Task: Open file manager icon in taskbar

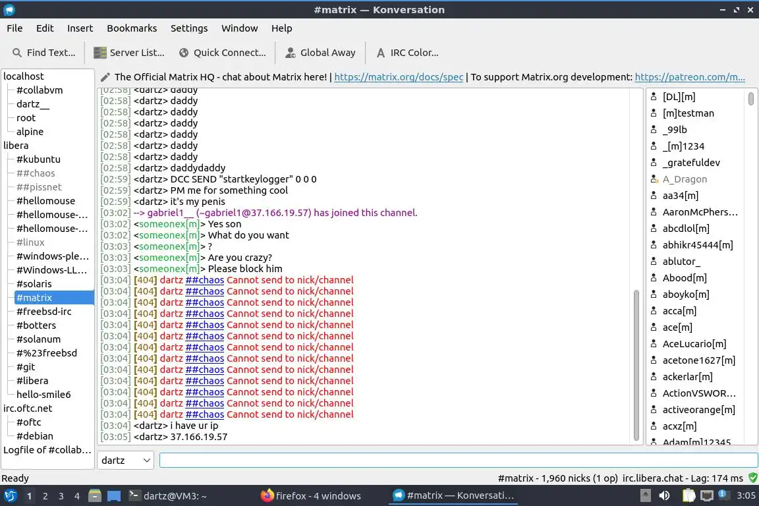Action: click(95, 496)
